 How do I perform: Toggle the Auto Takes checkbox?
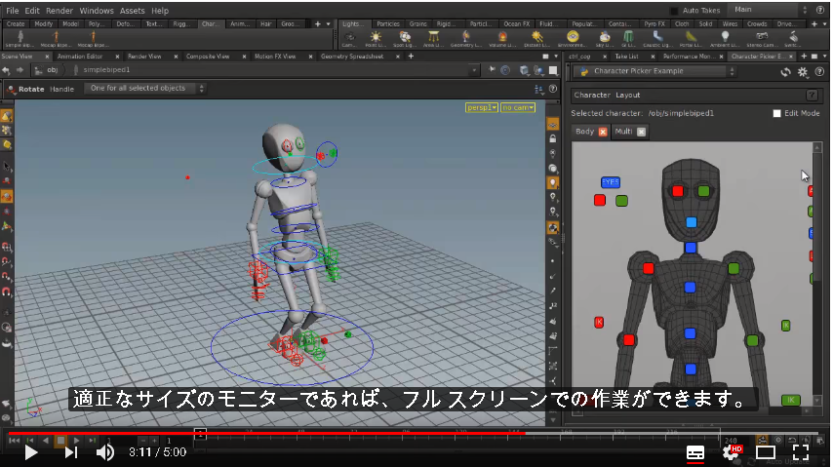(674, 11)
